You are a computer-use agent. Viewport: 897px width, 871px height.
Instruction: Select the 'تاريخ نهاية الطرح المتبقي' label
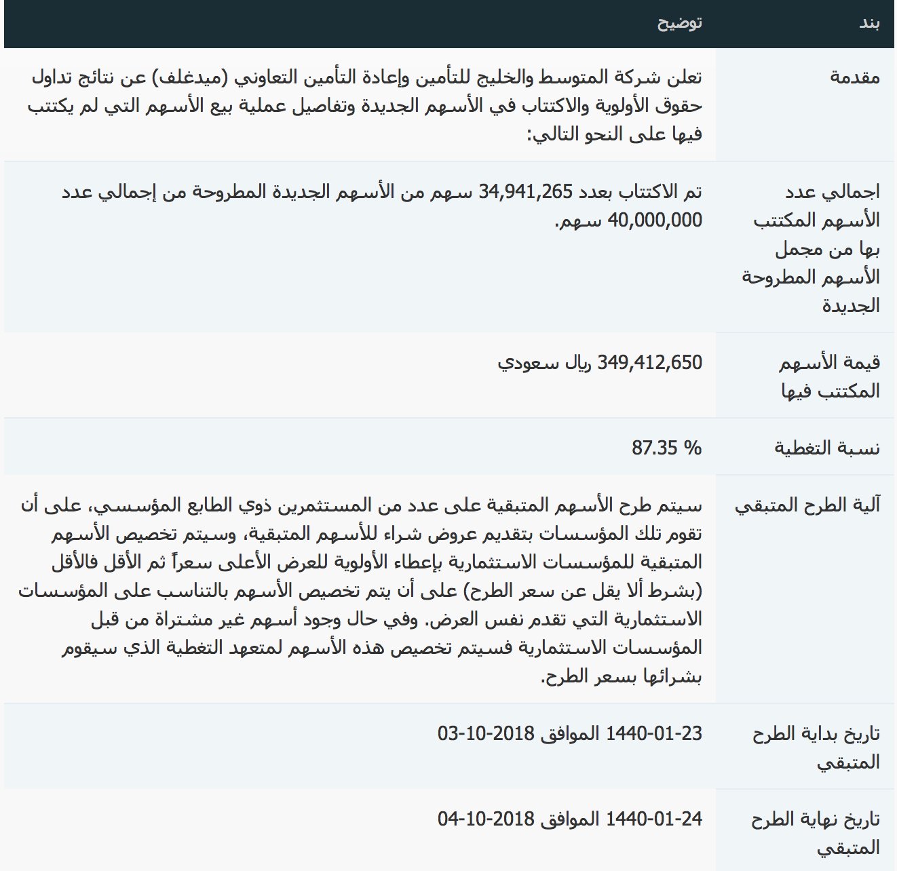click(x=816, y=833)
